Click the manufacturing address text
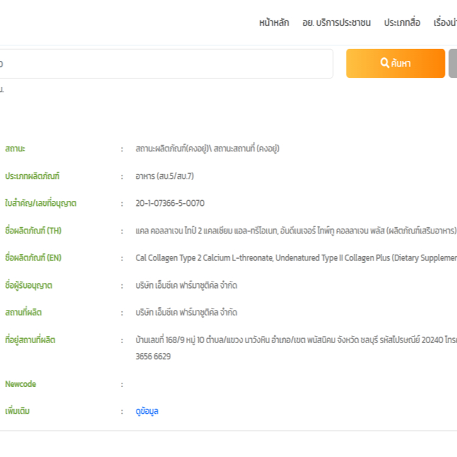The height and width of the screenshot is (457, 457). coord(296,348)
